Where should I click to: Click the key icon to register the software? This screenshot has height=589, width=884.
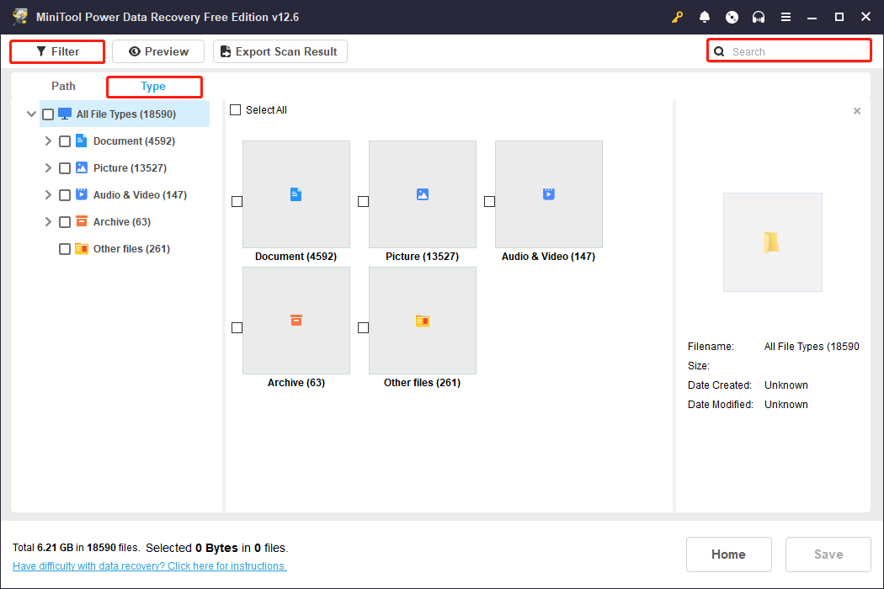click(677, 17)
